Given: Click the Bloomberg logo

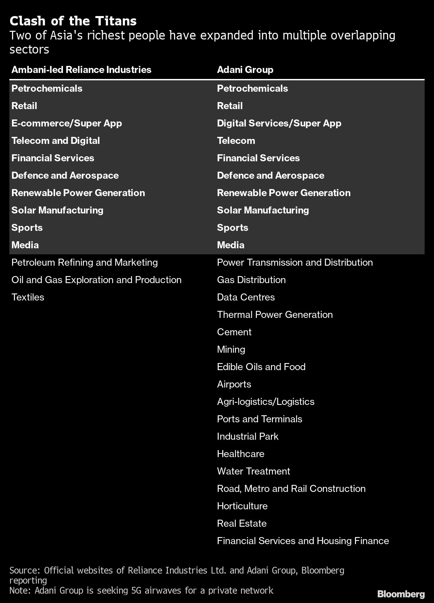Looking at the screenshot, I should (401, 594).
